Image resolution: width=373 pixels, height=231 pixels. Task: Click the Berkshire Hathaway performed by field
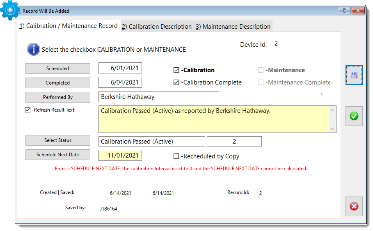click(x=159, y=96)
